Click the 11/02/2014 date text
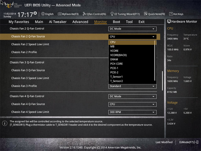Screen dimensions: 201x151 (10, 14)
